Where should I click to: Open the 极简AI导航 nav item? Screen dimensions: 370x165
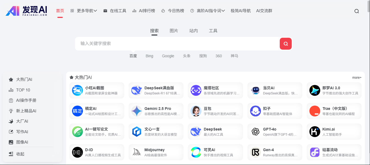(241, 11)
